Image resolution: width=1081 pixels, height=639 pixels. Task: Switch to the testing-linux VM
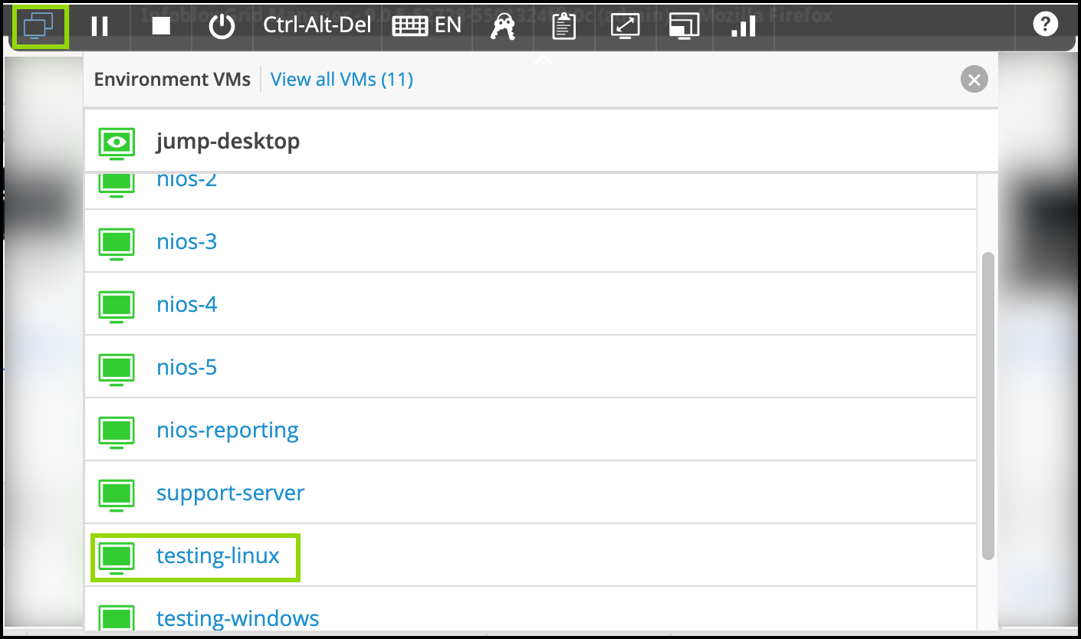(x=218, y=556)
